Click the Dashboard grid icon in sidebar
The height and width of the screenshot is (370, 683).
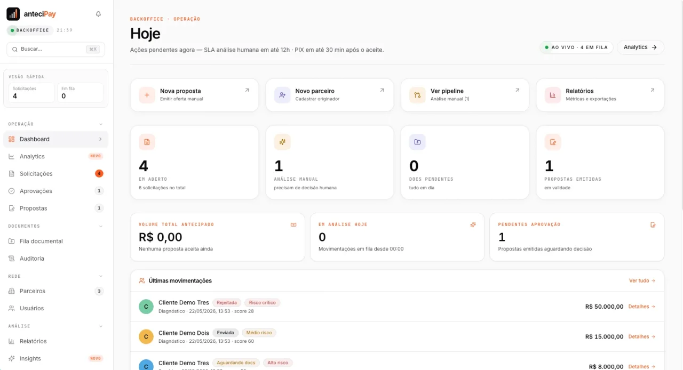[x=12, y=139]
